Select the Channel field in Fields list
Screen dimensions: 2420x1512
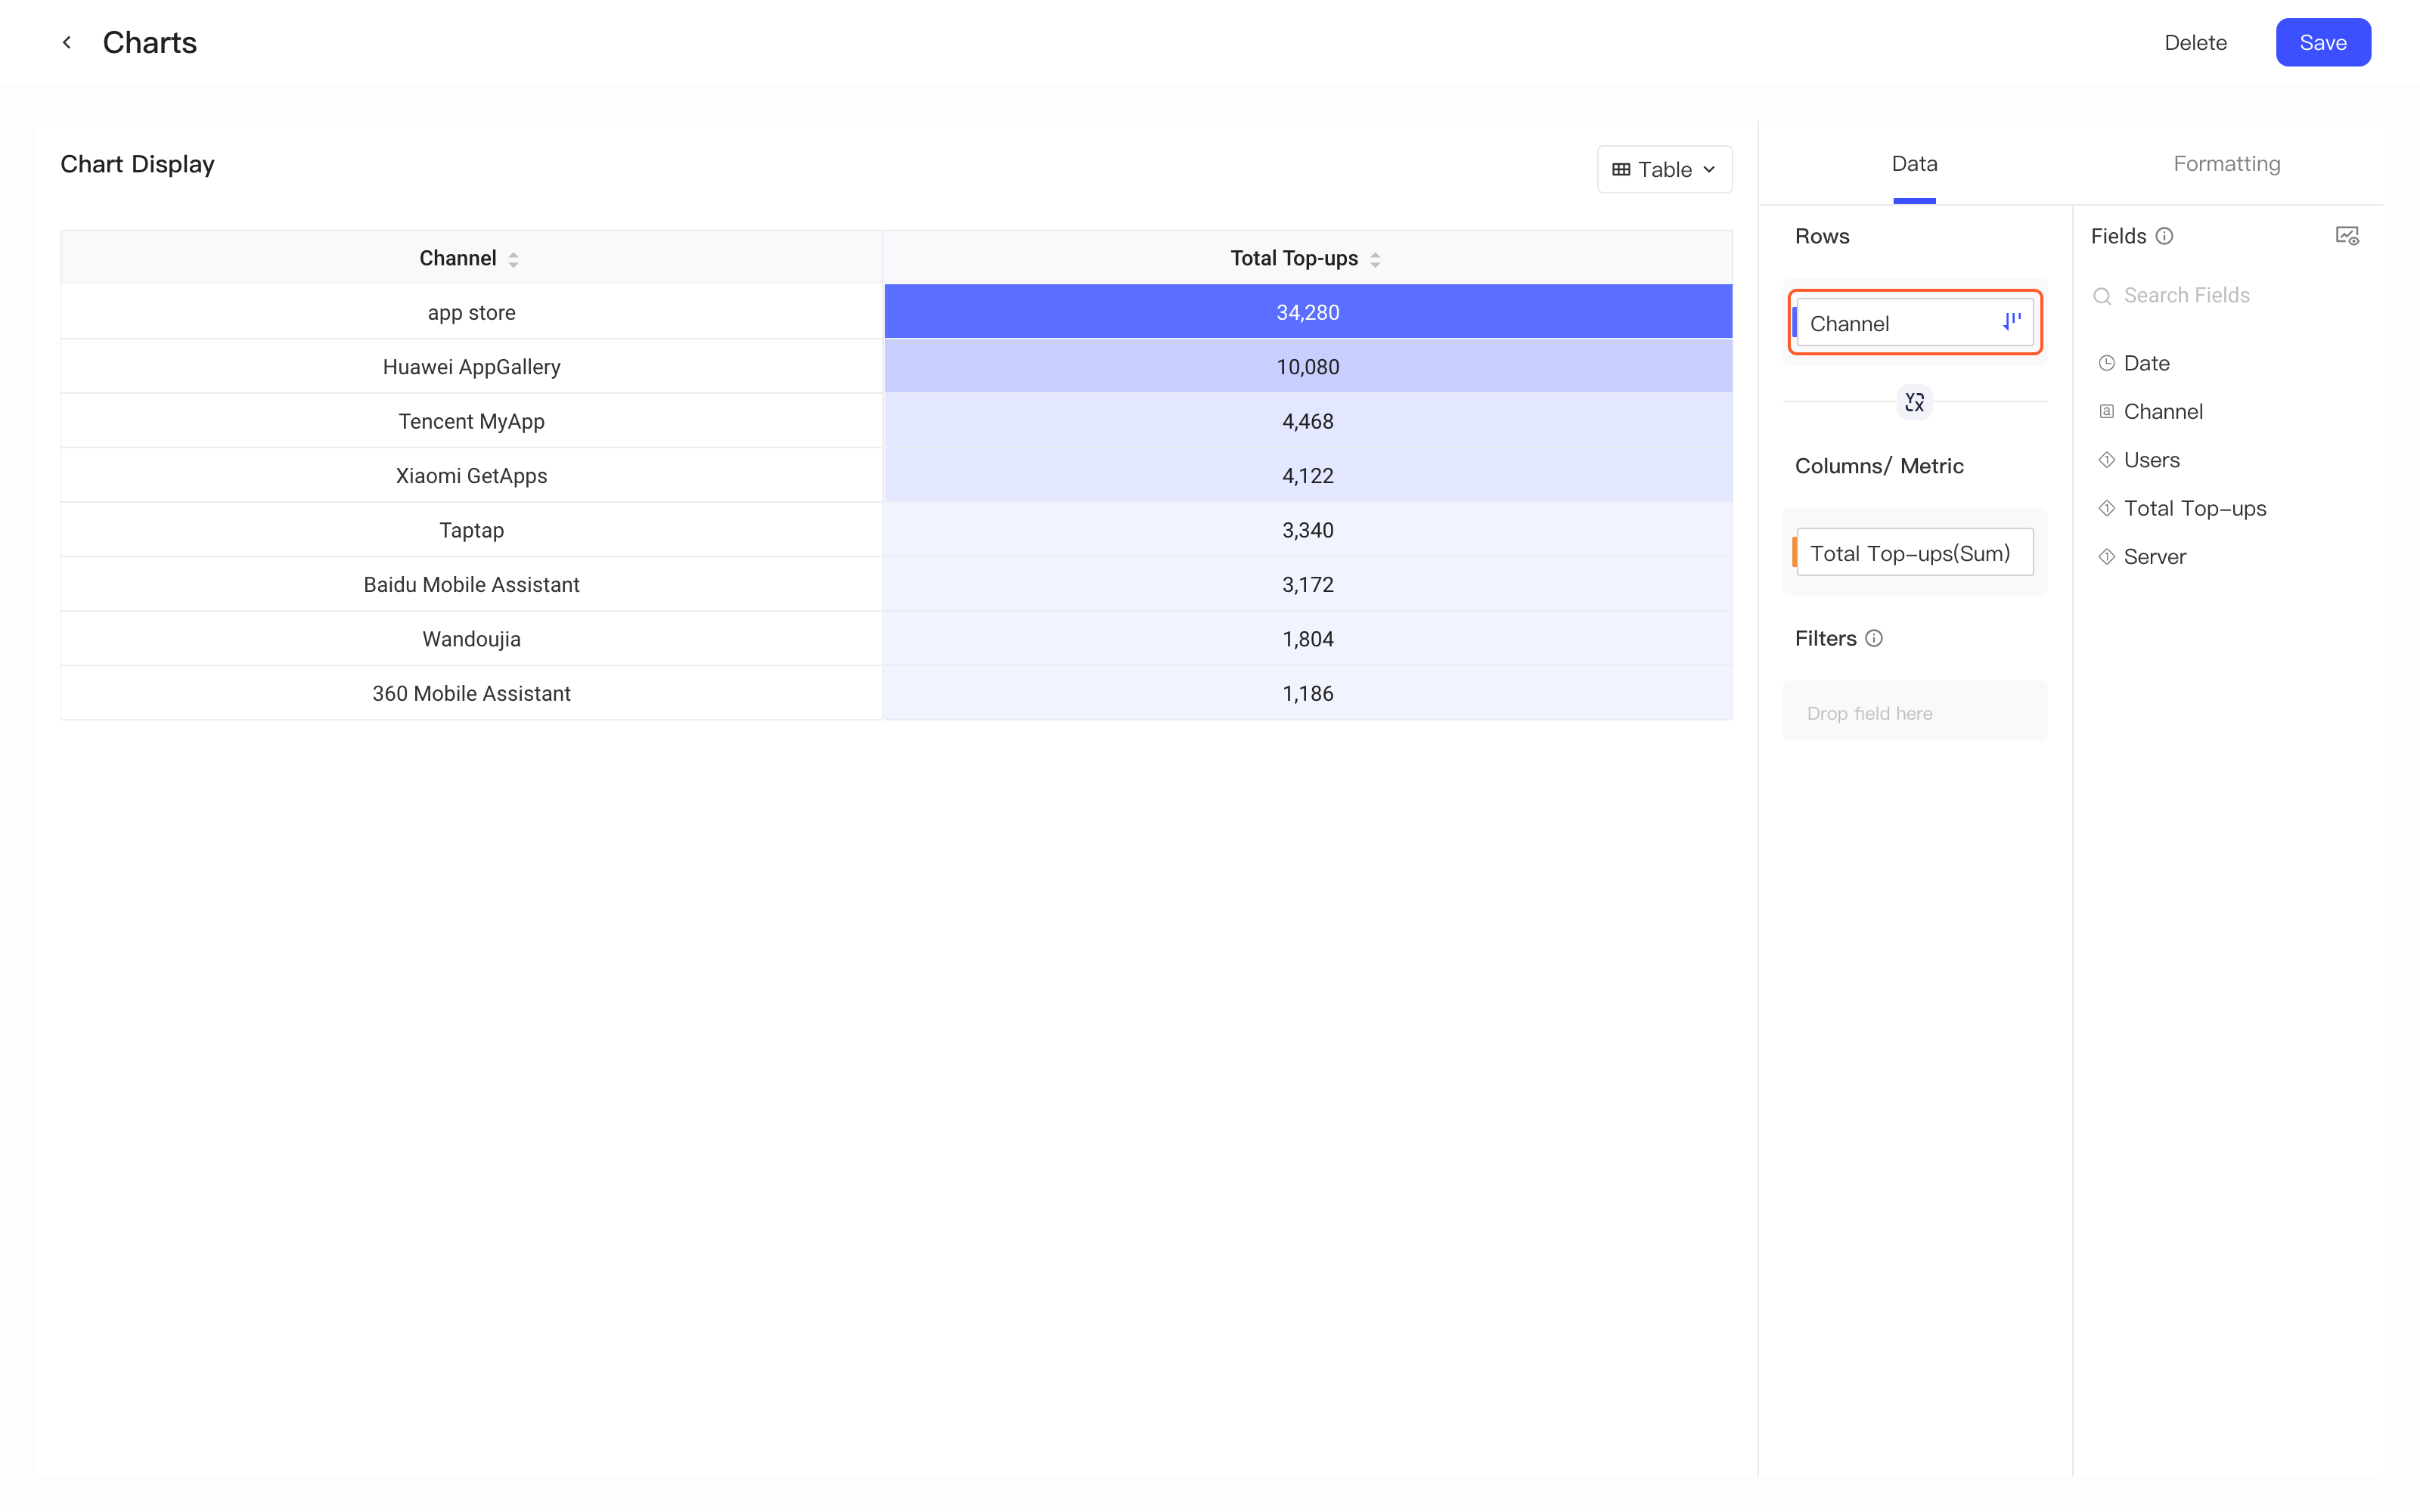pos(2162,411)
